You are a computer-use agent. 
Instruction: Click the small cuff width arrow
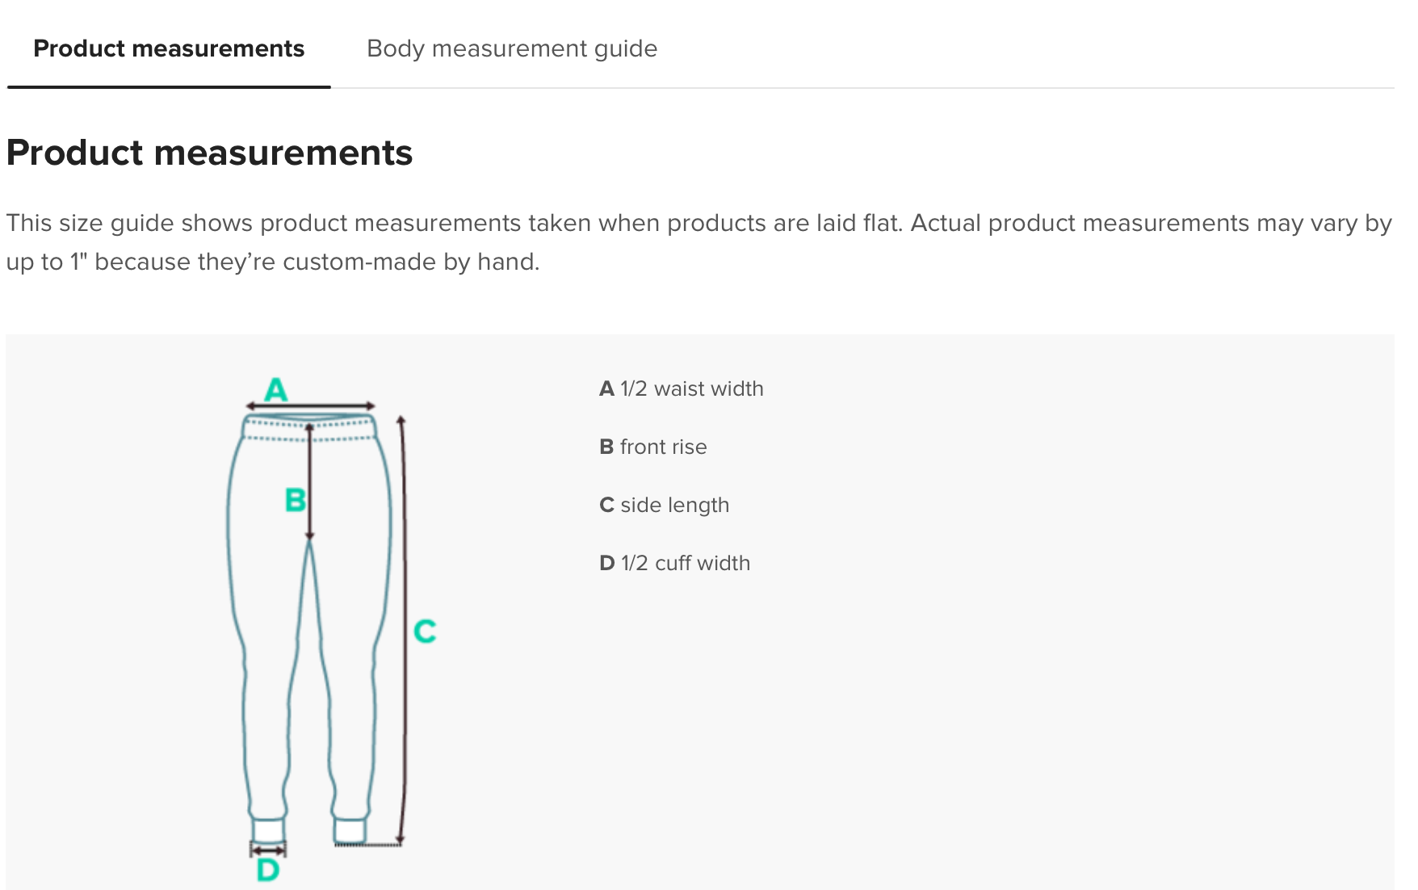pyautogui.click(x=268, y=850)
